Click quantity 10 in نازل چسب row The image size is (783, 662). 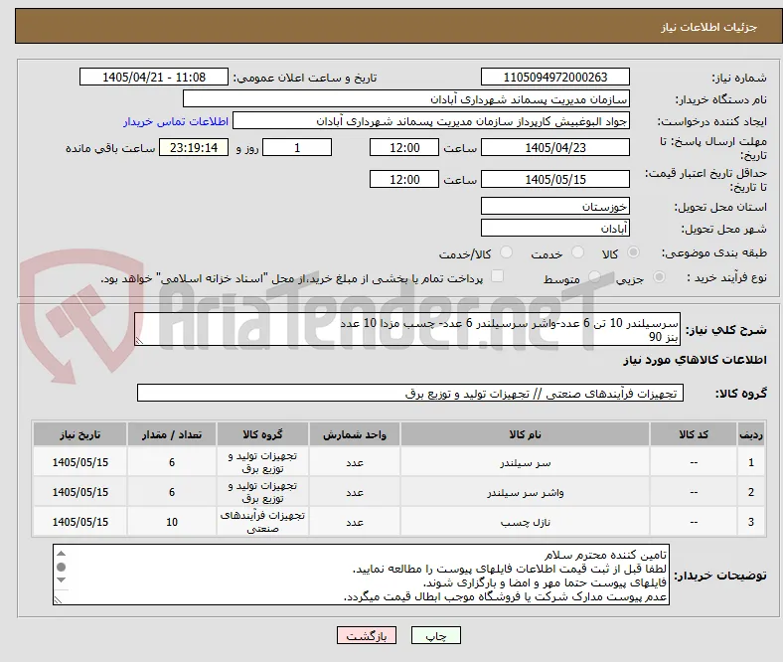172,522
